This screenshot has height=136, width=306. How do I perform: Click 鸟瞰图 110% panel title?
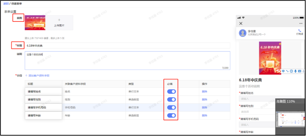pos(286,101)
